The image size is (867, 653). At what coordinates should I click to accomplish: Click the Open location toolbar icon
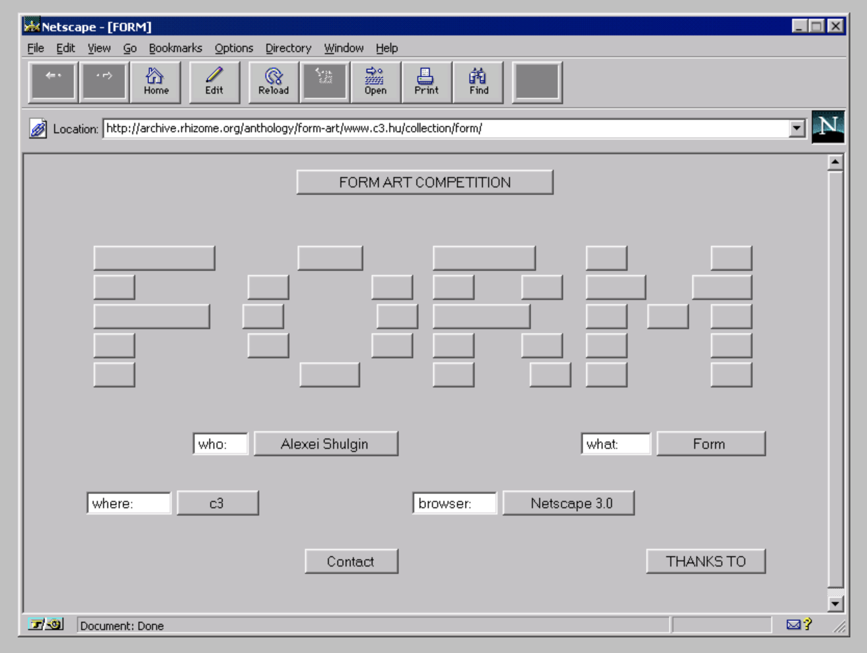click(375, 82)
